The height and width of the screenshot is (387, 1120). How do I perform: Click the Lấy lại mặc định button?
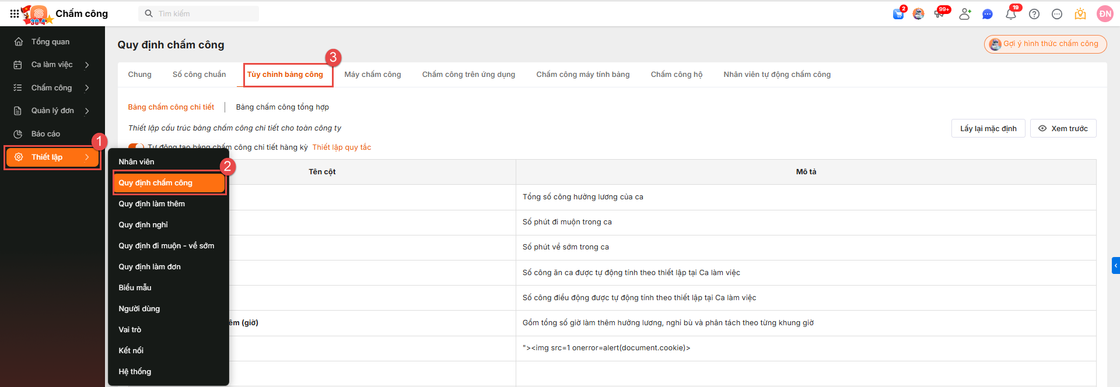[x=988, y=129]
